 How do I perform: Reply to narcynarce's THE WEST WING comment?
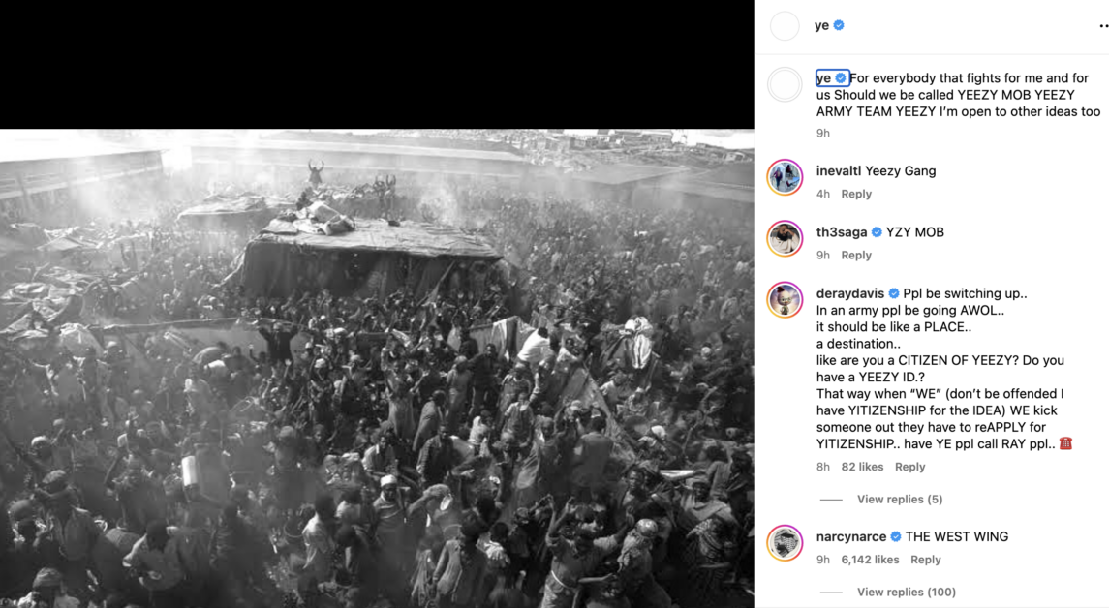point(925,560)
